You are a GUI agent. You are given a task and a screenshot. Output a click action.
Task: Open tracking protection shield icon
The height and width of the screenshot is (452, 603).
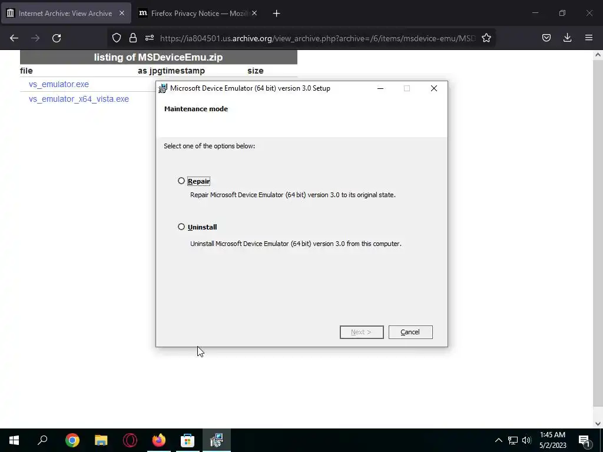click(117, 38)
